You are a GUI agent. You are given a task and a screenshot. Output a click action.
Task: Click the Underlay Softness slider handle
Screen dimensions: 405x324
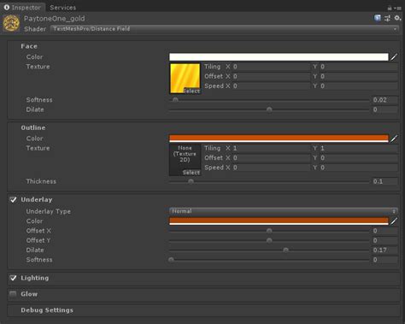point(171,260)
